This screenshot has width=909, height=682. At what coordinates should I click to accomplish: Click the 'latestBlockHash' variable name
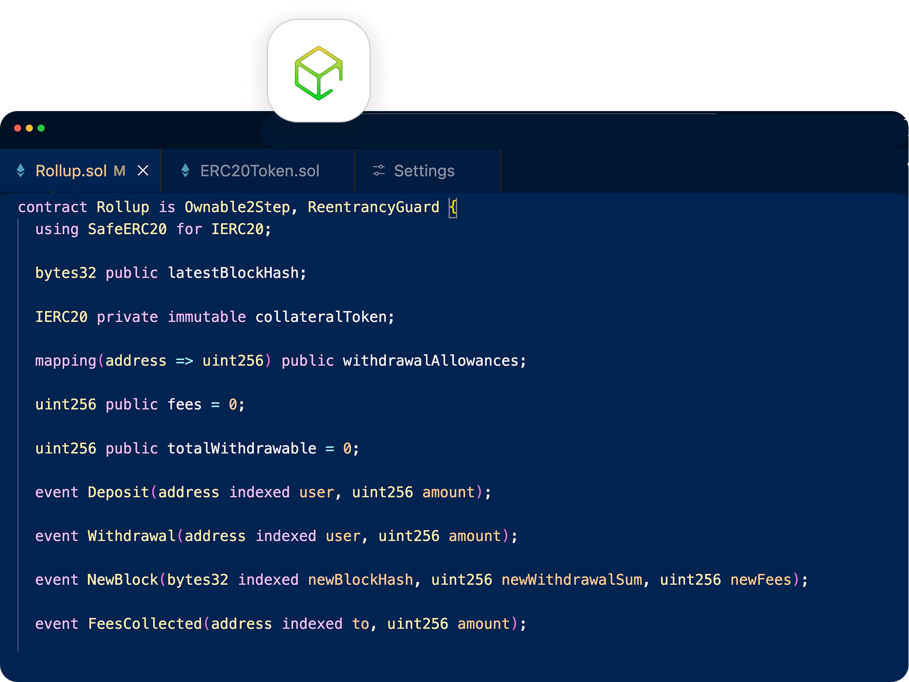click(x=234, y=272)
